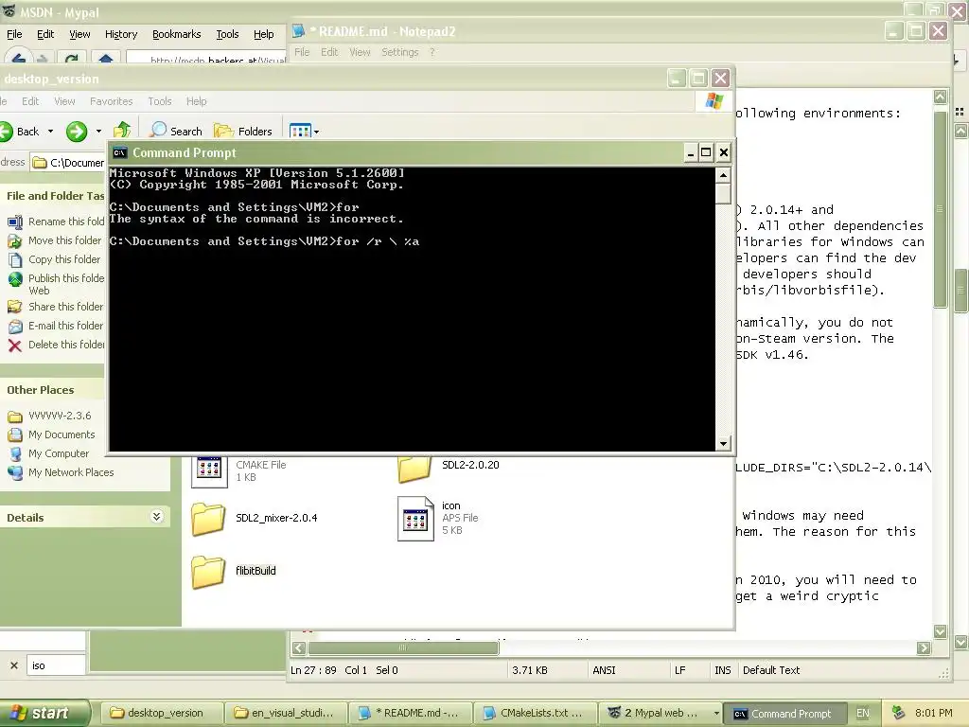Open the Search pane in Explorer
The width and height of the screenshot is (969, 727).
point(176,131)
